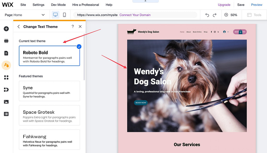267x153 pixels.
Task: Select the Site Design paint-drop icon
Action: tap(6, 65)
